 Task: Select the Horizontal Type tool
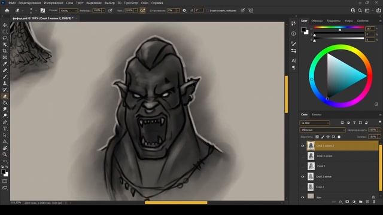coord(5,129)
